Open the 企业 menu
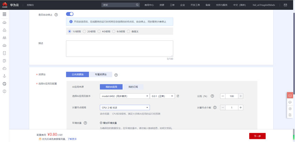This screenshot has width=295, height=142. point(182,5)
